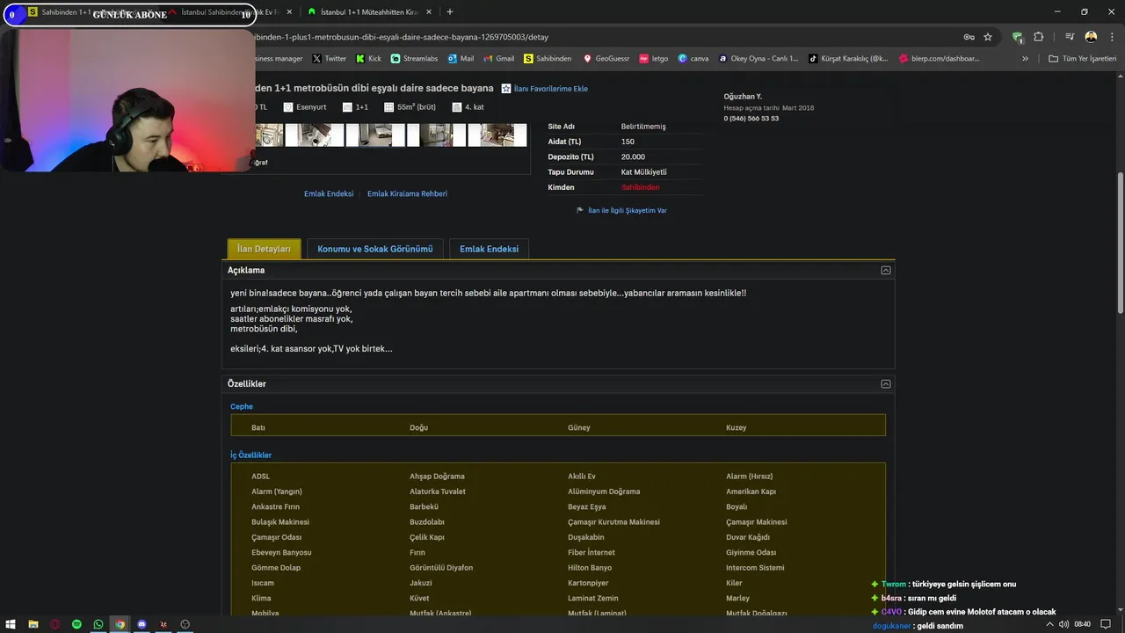Open the Extensions puzzle icon

(1038, 37)
